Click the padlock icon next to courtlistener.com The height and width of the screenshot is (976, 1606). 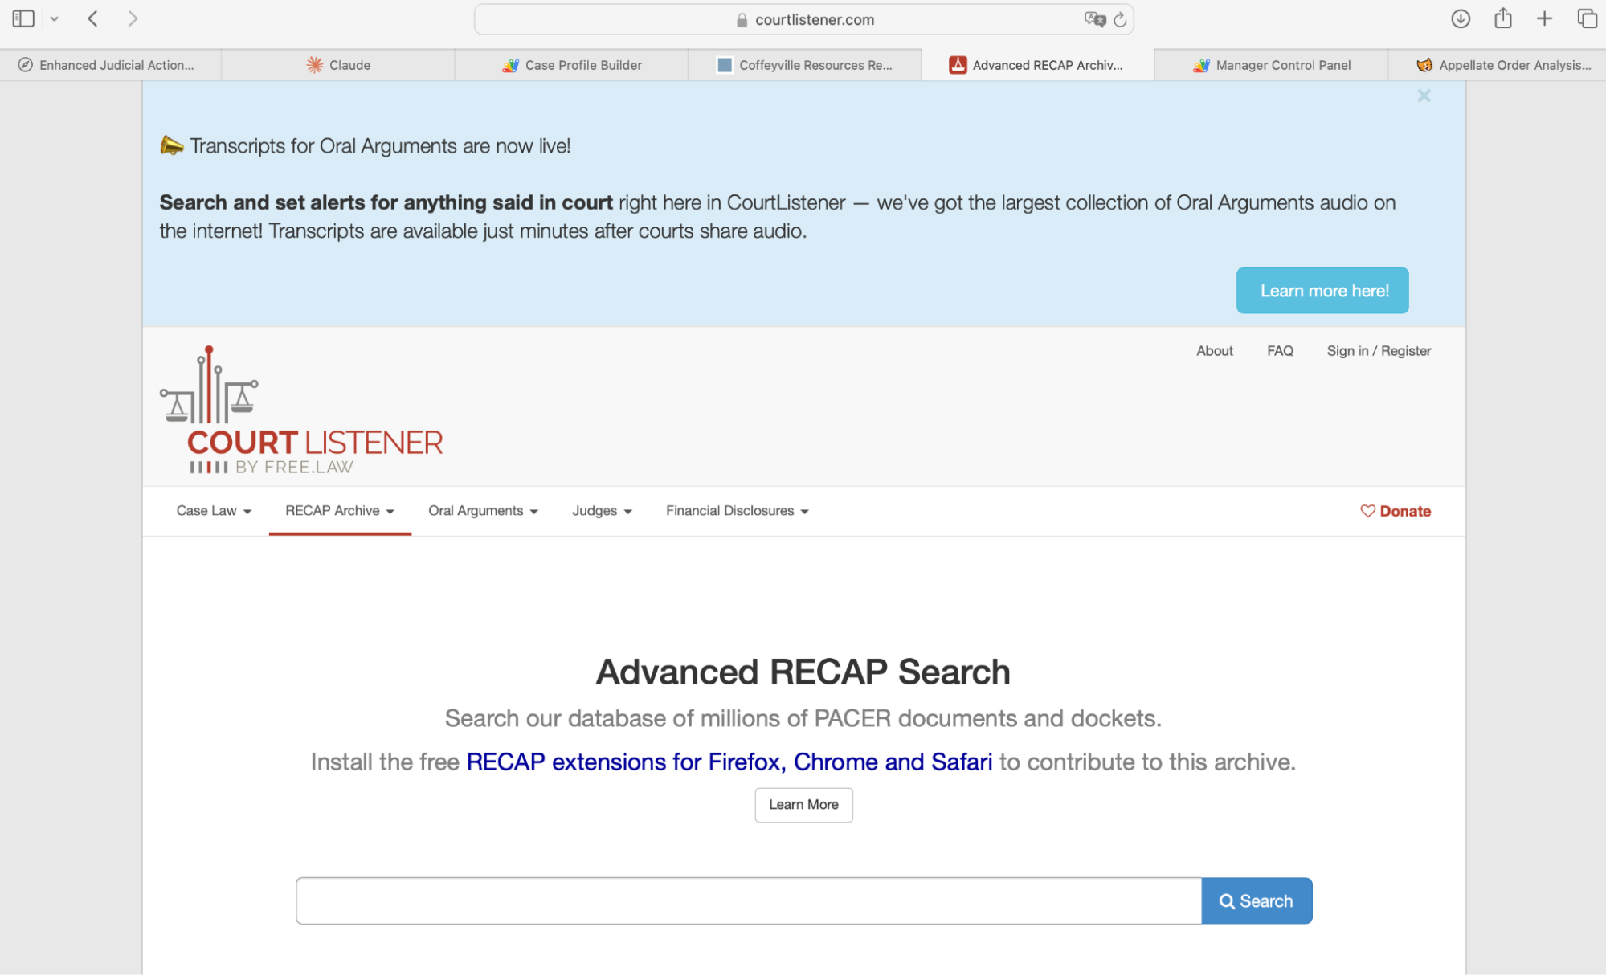click(x=740, y=19)
